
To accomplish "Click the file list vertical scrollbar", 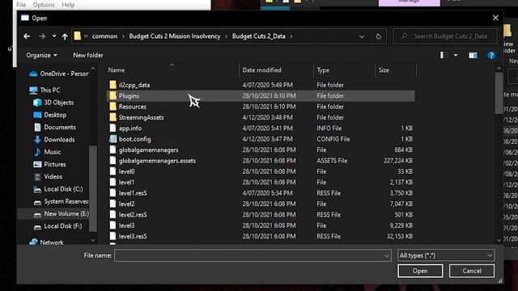I will [499, 93].
